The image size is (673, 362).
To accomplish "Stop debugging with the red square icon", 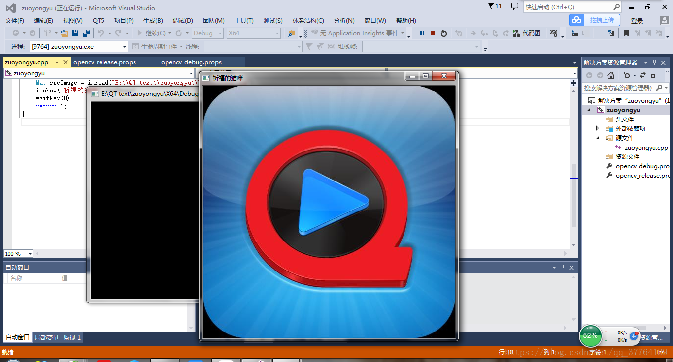I will point(433,33).
